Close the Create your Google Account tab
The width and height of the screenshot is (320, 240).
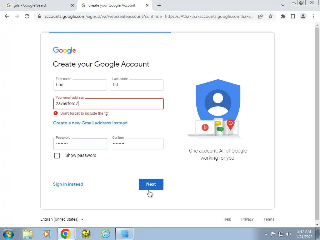tap(147, 5)
